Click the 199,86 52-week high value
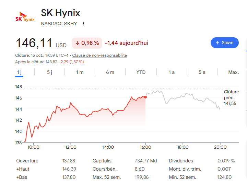 click(x=142, y=177)
